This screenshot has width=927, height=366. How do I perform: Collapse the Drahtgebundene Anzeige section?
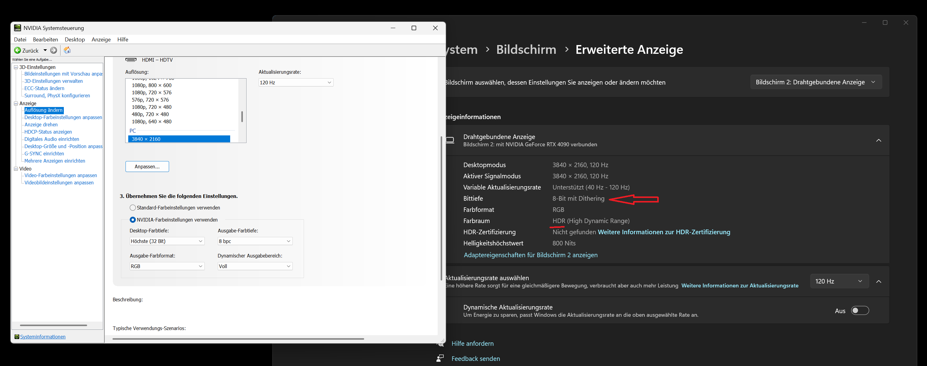click(879, 140)
